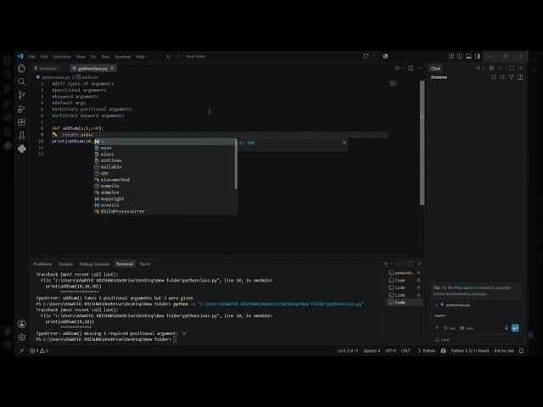This screenshot has height=407, width=543.
Task: Toggle primary side bar visibility
Action: tap(460, 56)
